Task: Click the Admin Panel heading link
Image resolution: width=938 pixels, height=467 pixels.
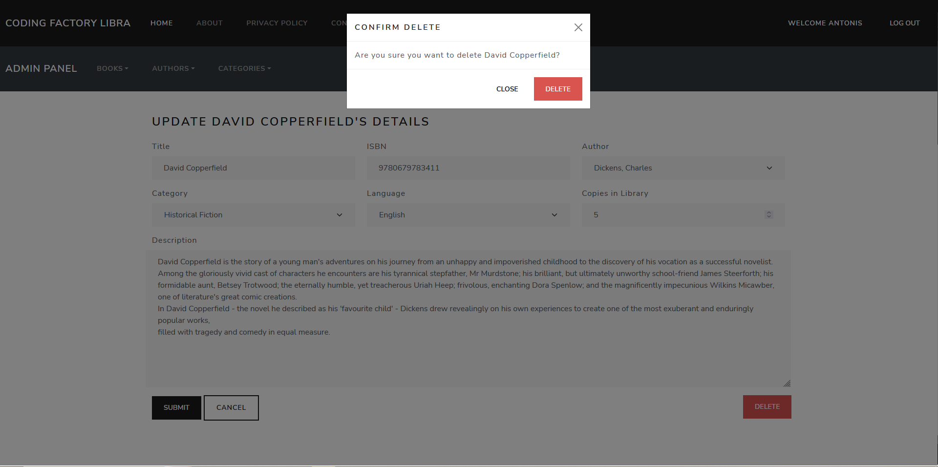Action: pyautogui.click(x=41, y=68)
